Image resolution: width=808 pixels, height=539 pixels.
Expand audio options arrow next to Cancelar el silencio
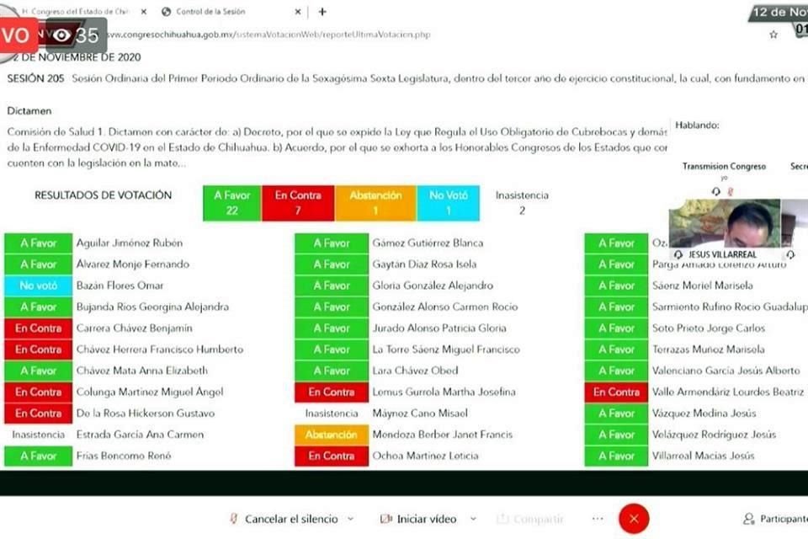pos(350,519)
